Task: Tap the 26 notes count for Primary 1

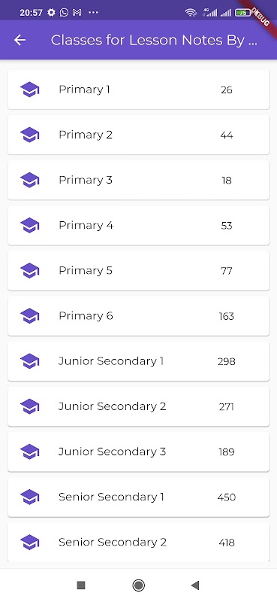Action: click(x=227, y=90)
